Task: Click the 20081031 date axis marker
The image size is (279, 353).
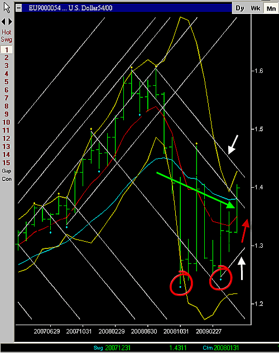Action: (x=176, y=331)
